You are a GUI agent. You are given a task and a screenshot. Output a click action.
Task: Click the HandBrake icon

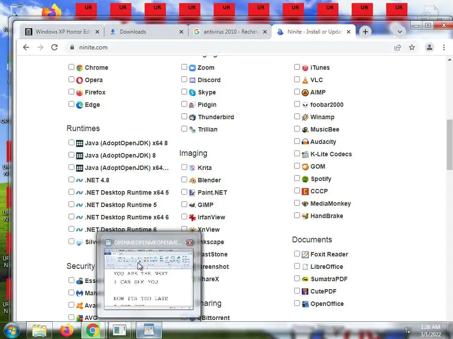[305, 216]
